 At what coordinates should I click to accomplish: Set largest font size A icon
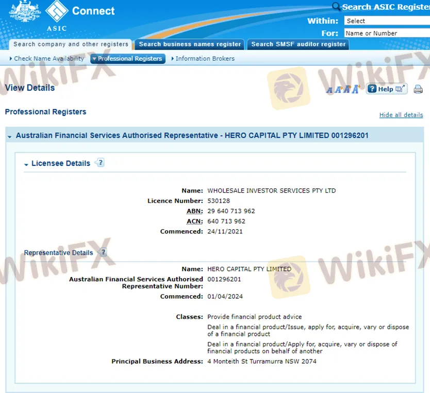pyautogui.click(x=356, y=89)
